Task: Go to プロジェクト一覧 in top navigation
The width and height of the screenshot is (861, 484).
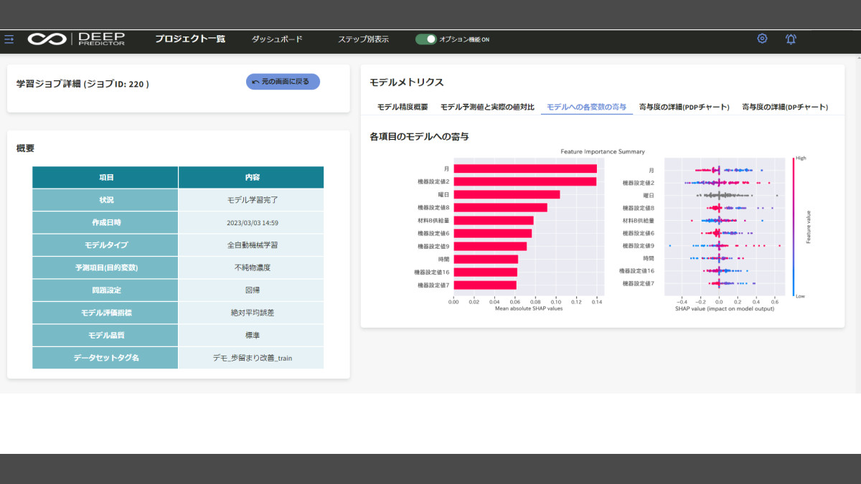Action: tap(190, 39)
